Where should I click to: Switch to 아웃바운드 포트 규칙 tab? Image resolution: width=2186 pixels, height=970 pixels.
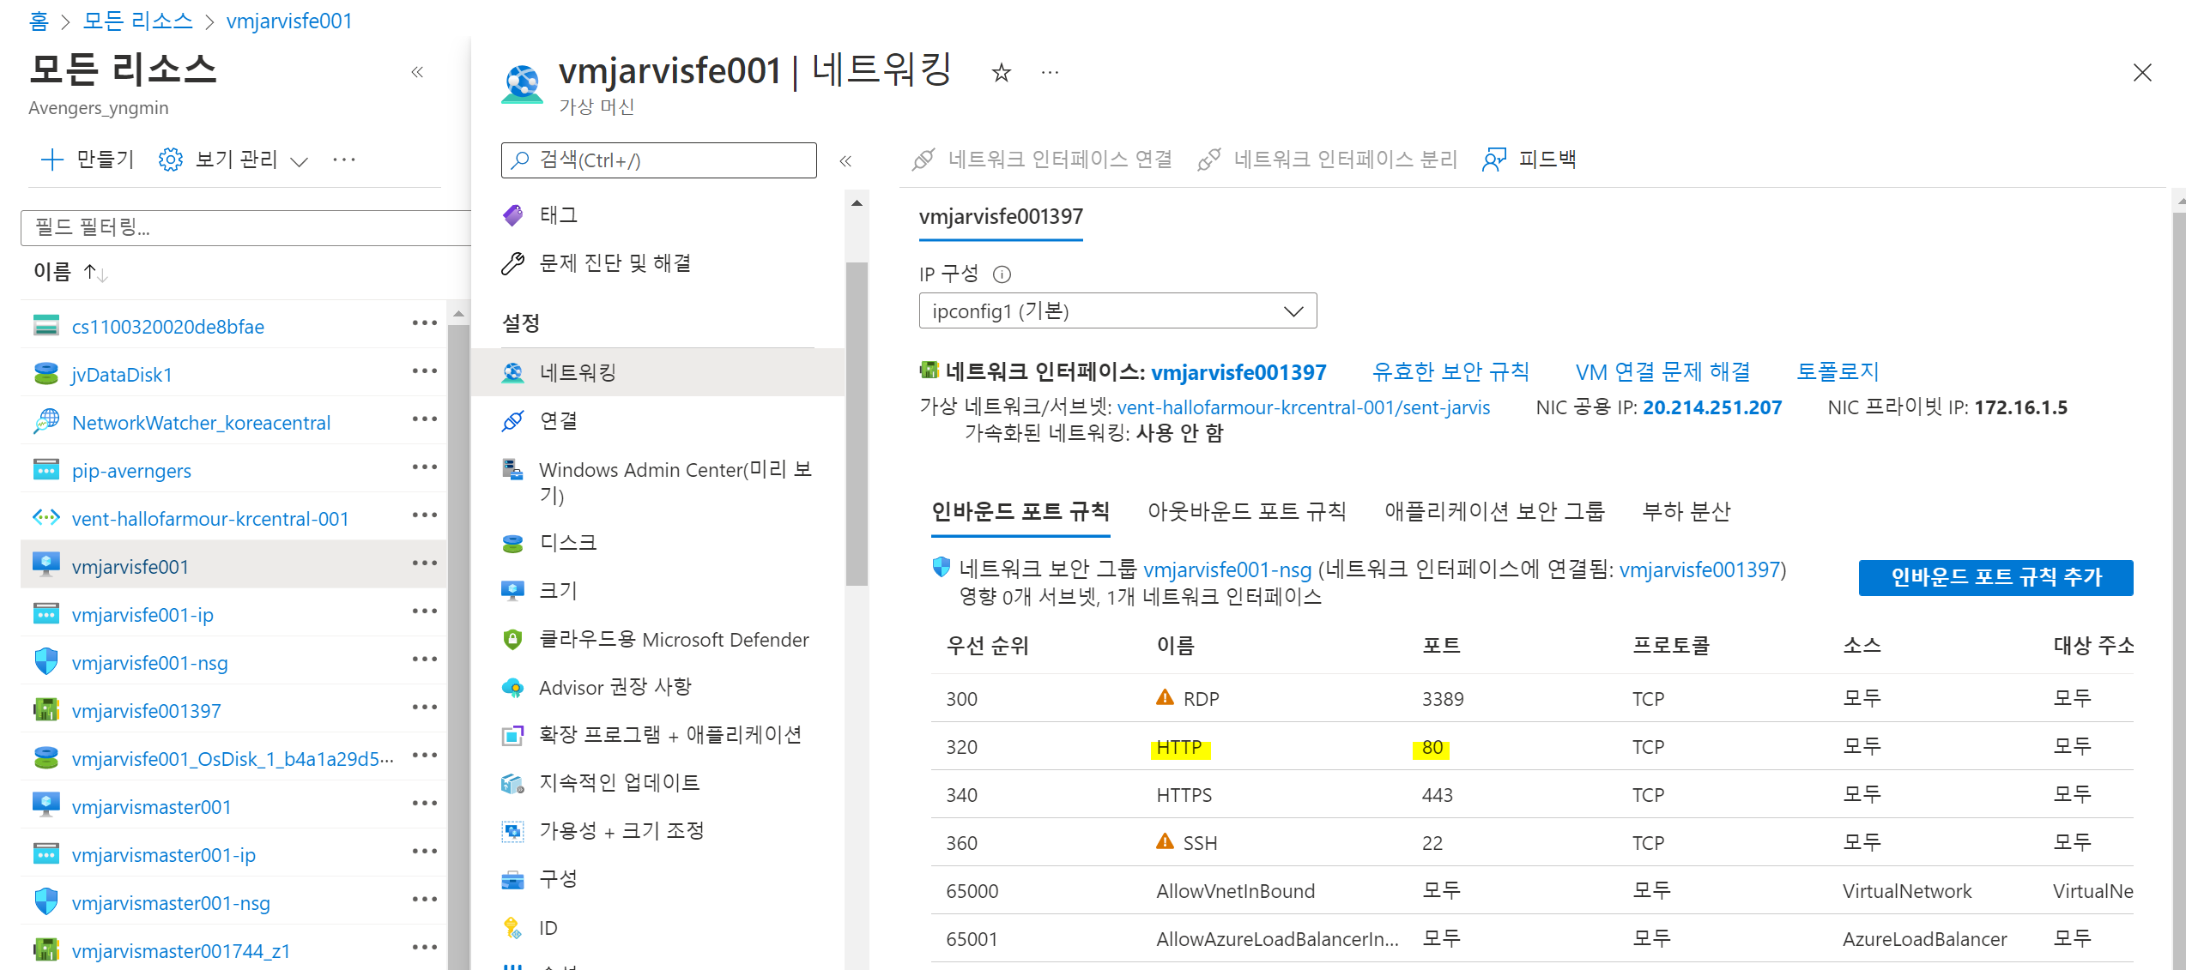pos(1246,512)
